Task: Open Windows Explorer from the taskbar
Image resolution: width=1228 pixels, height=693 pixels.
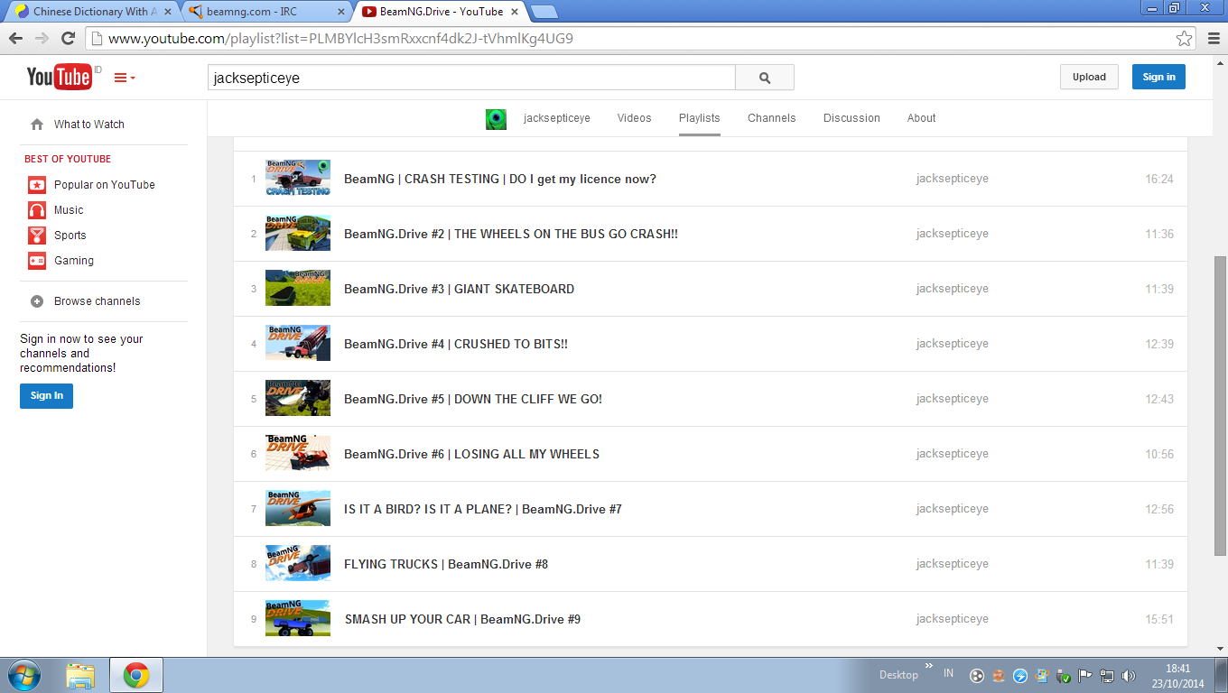Action: pos(80,675)
